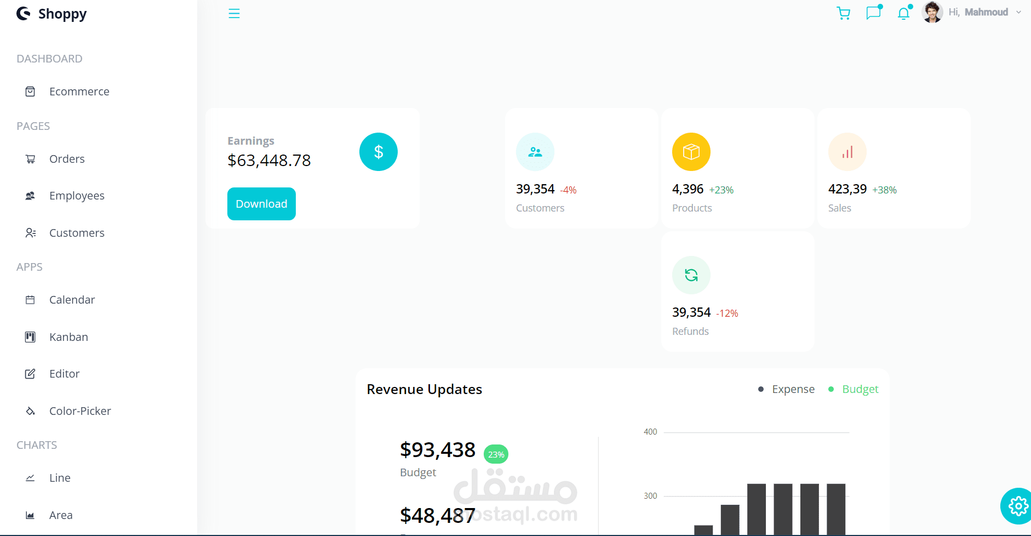Click Mahmoud's profile avatar
The image size is (1031, 536).
pyautogui.click(x=932, y=12)
